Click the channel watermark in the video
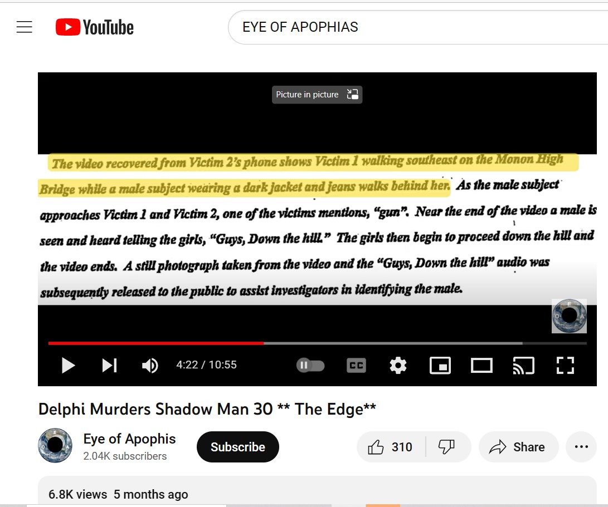Viewport: 608px width, 507px height. (x=569, y=316)
